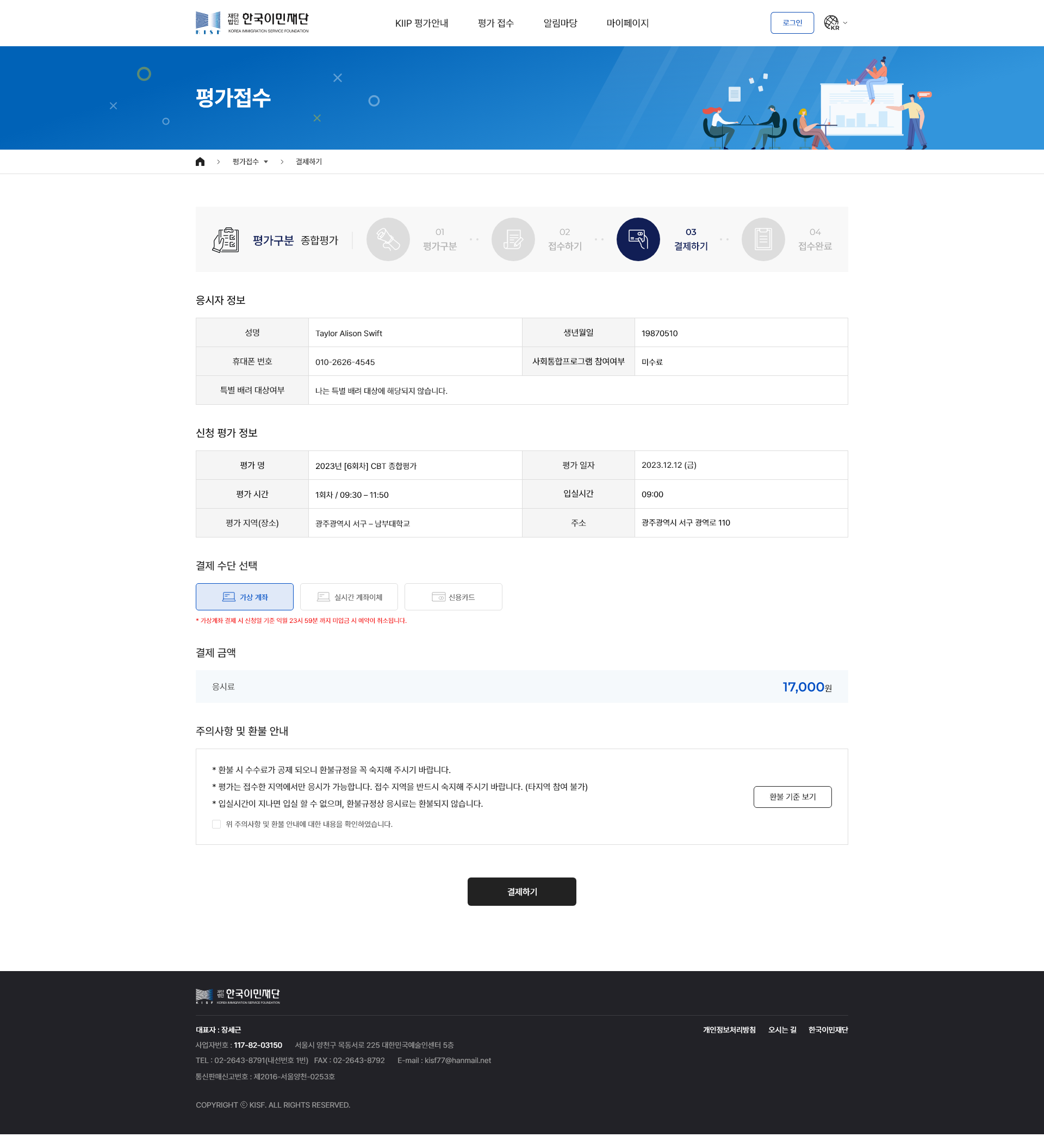Image resolution: width=1044 pixels, height=1137 pixels.
Task: Select 신용카드 payment method
Action: tap(453, 597)
